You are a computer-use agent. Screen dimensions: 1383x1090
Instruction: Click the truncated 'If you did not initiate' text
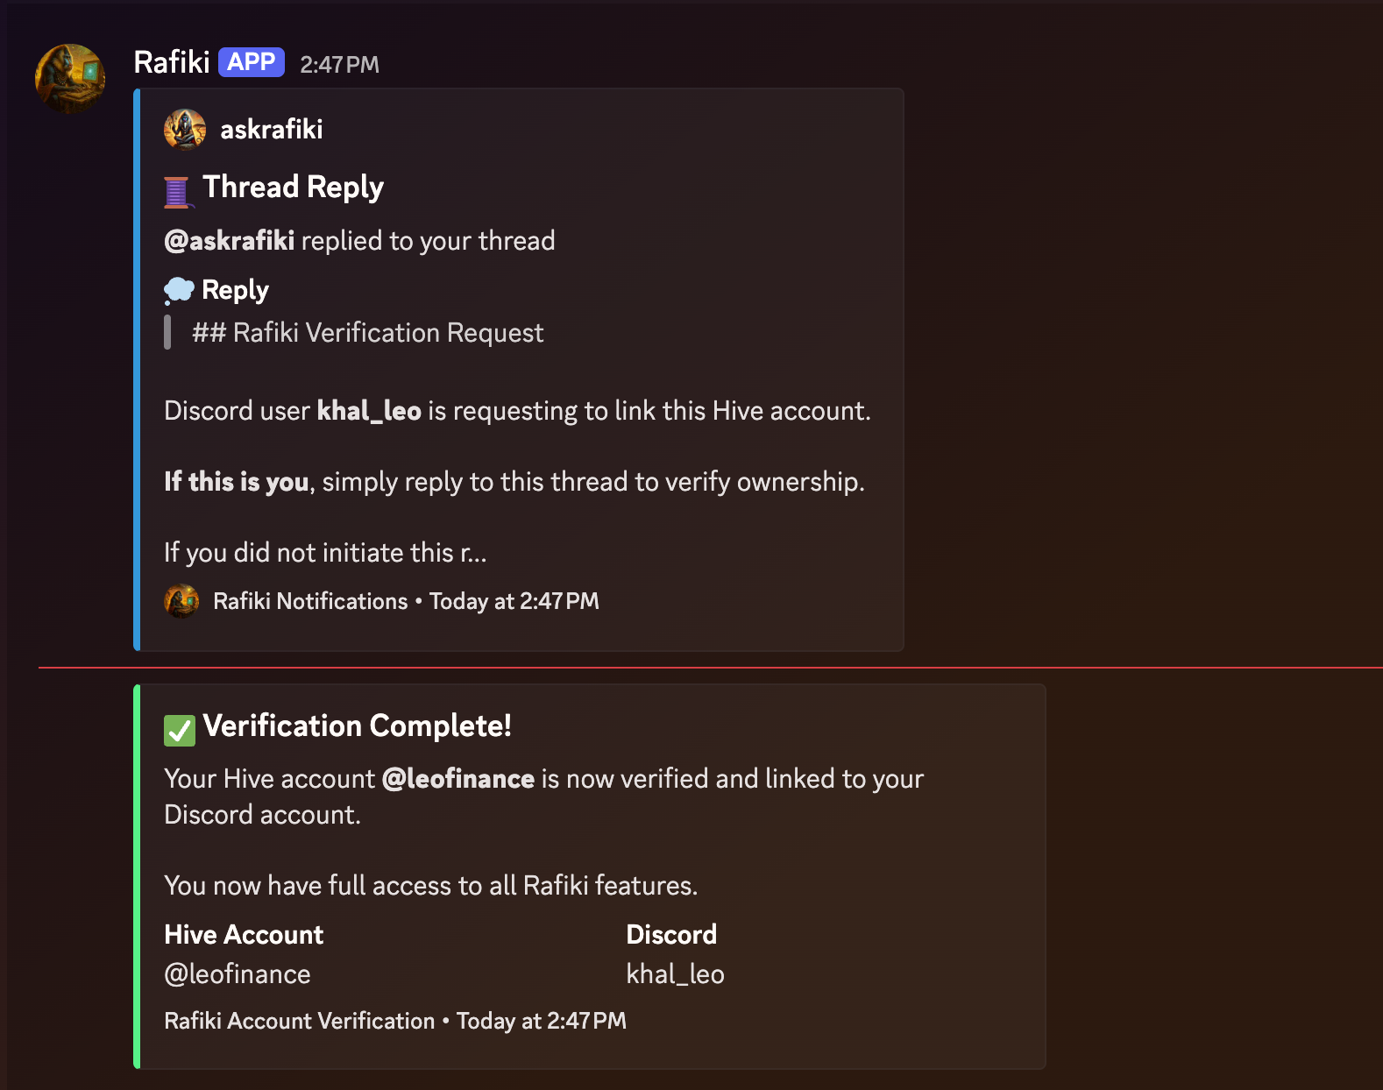point(325,553)
